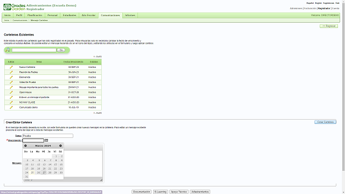Click the Grades Garden logo

point(15,7)
